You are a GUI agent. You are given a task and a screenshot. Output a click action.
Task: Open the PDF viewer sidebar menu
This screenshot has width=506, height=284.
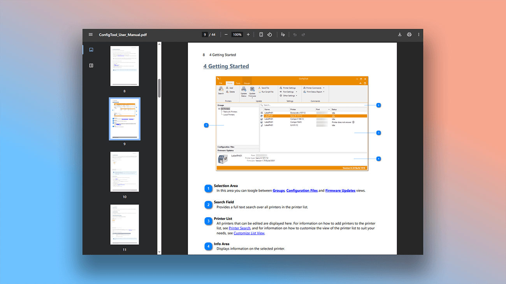91,34
